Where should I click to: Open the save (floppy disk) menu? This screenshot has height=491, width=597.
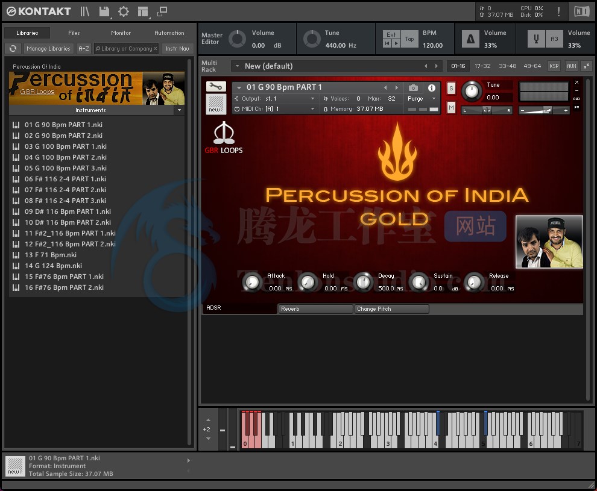[x=104, y=11]
